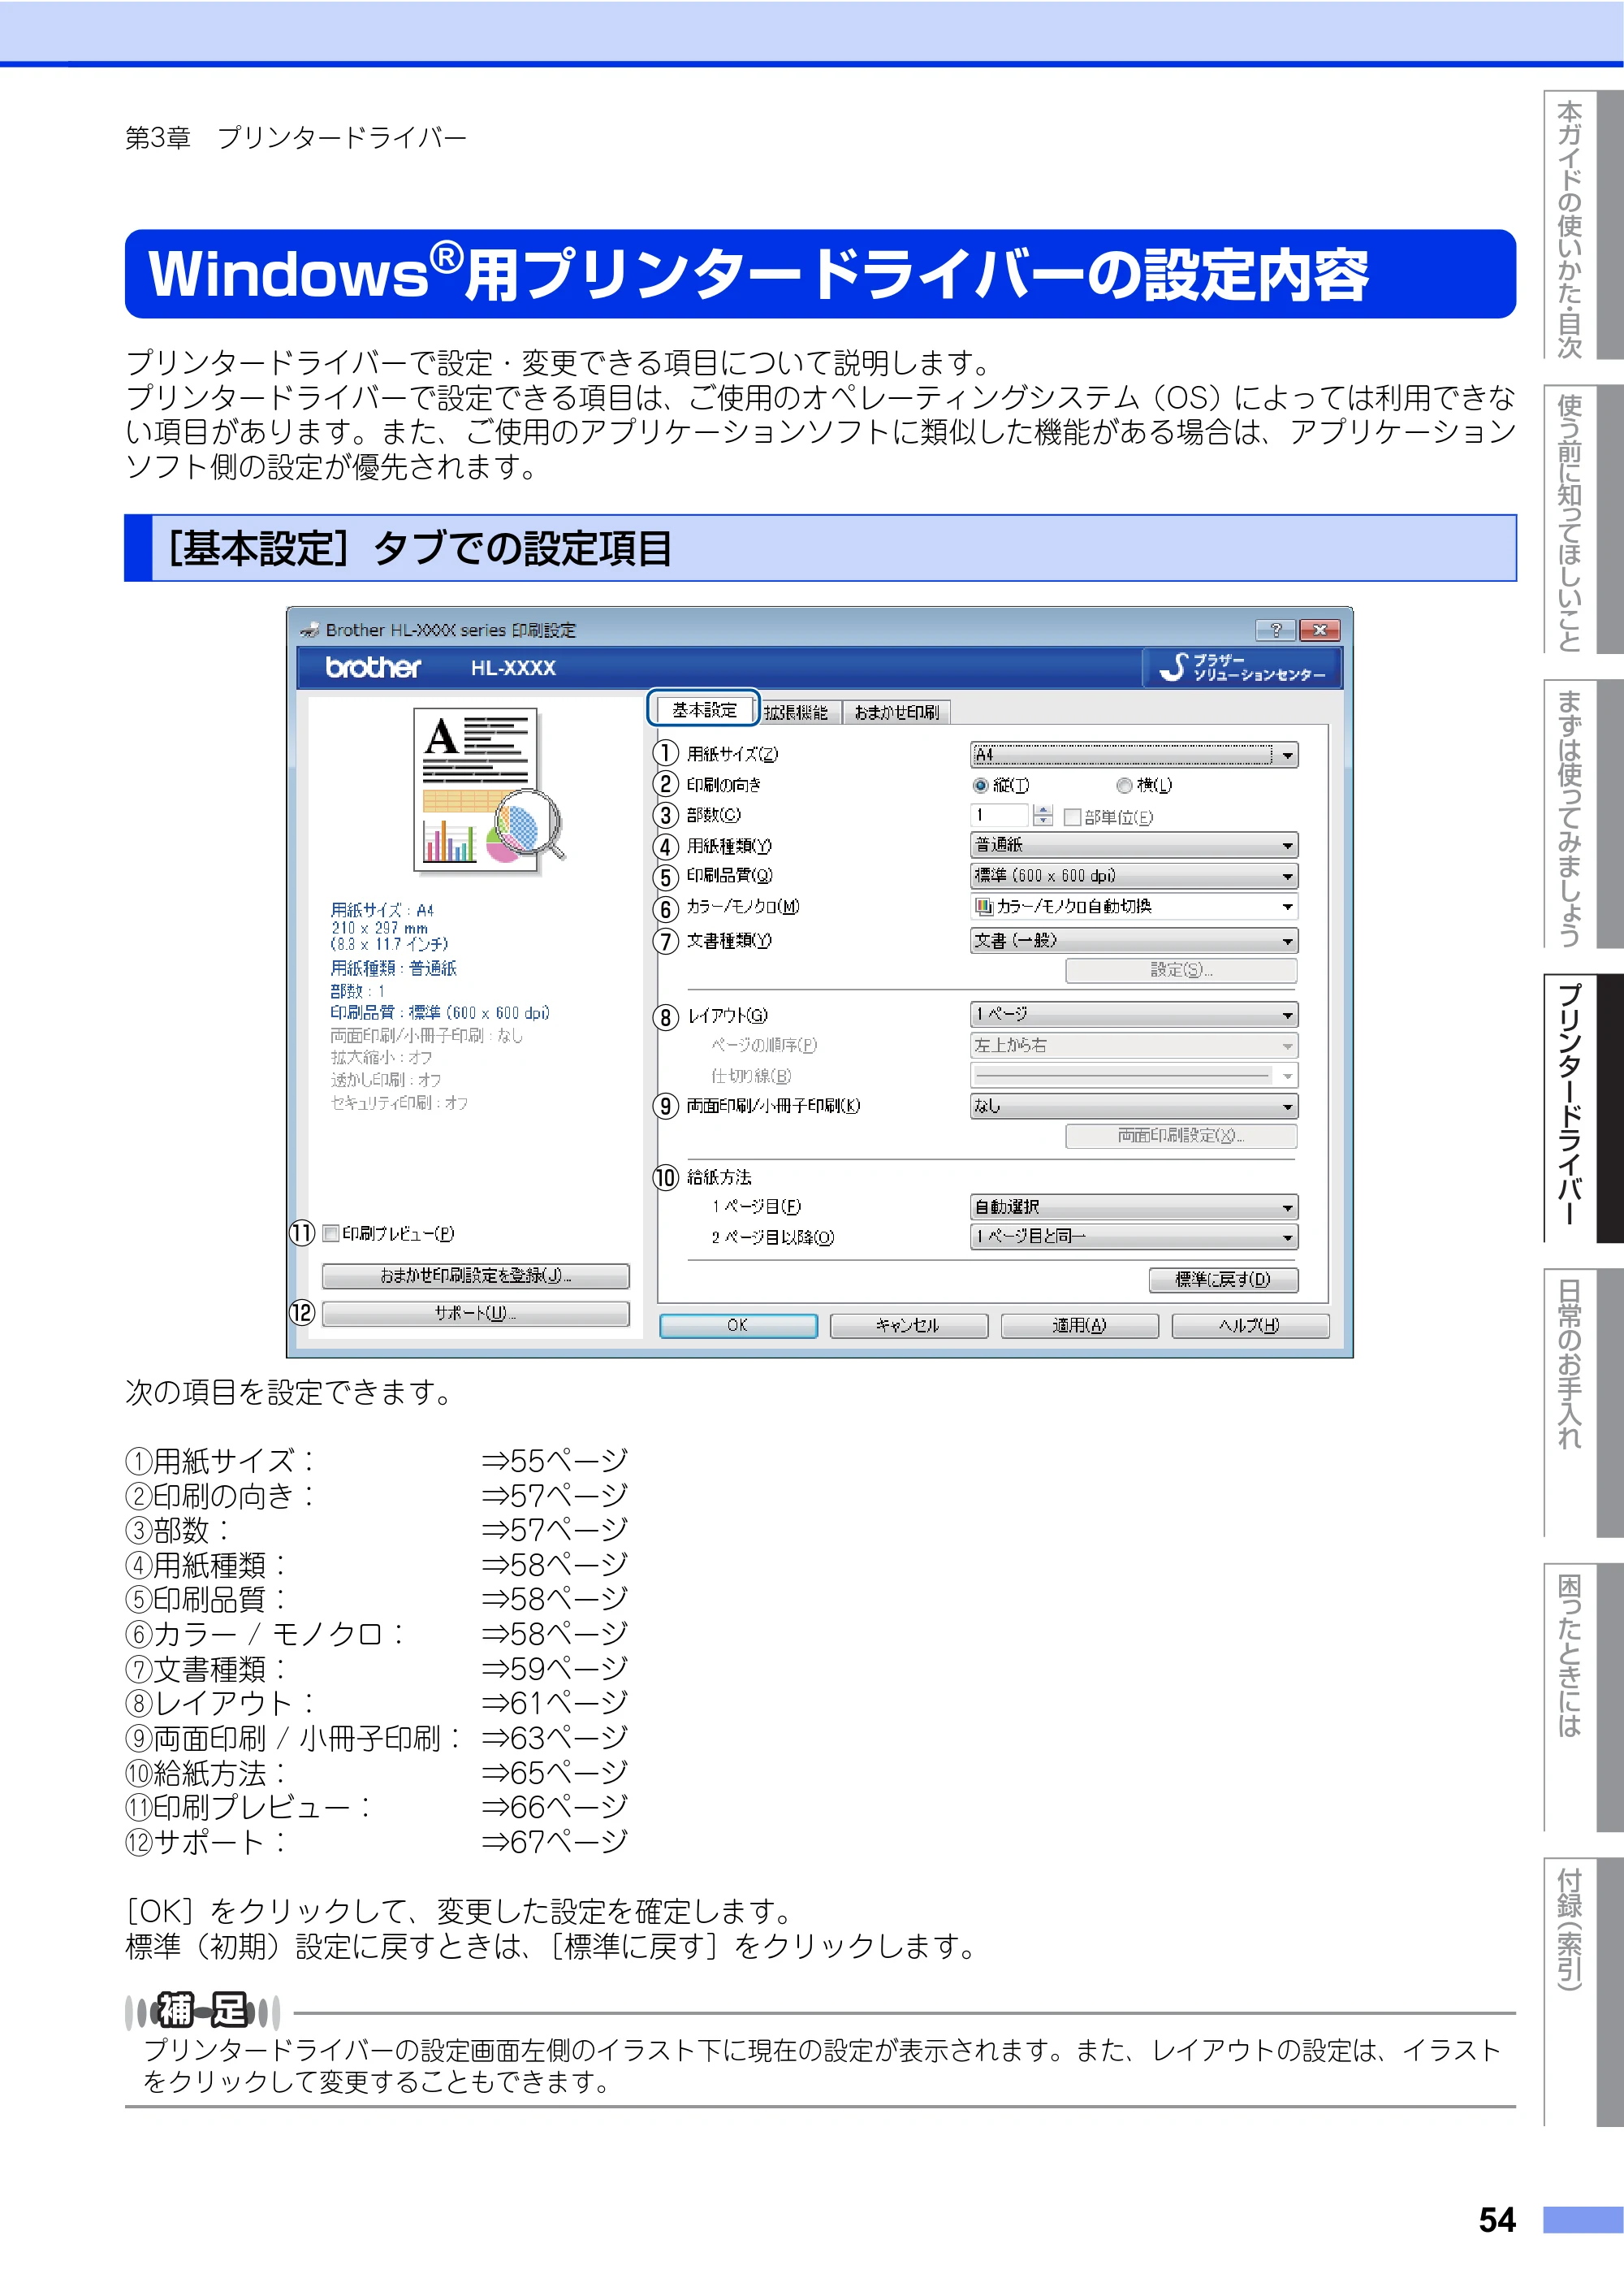Open the まずは使ってみましょう side tab

tap(1583, 813)
